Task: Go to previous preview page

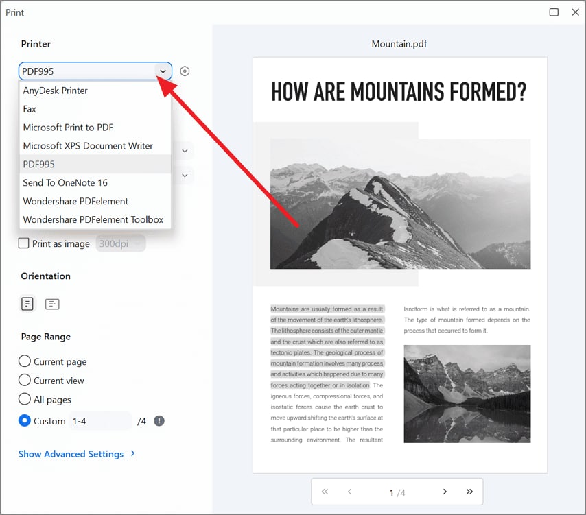Action: [x=349, y=492]
